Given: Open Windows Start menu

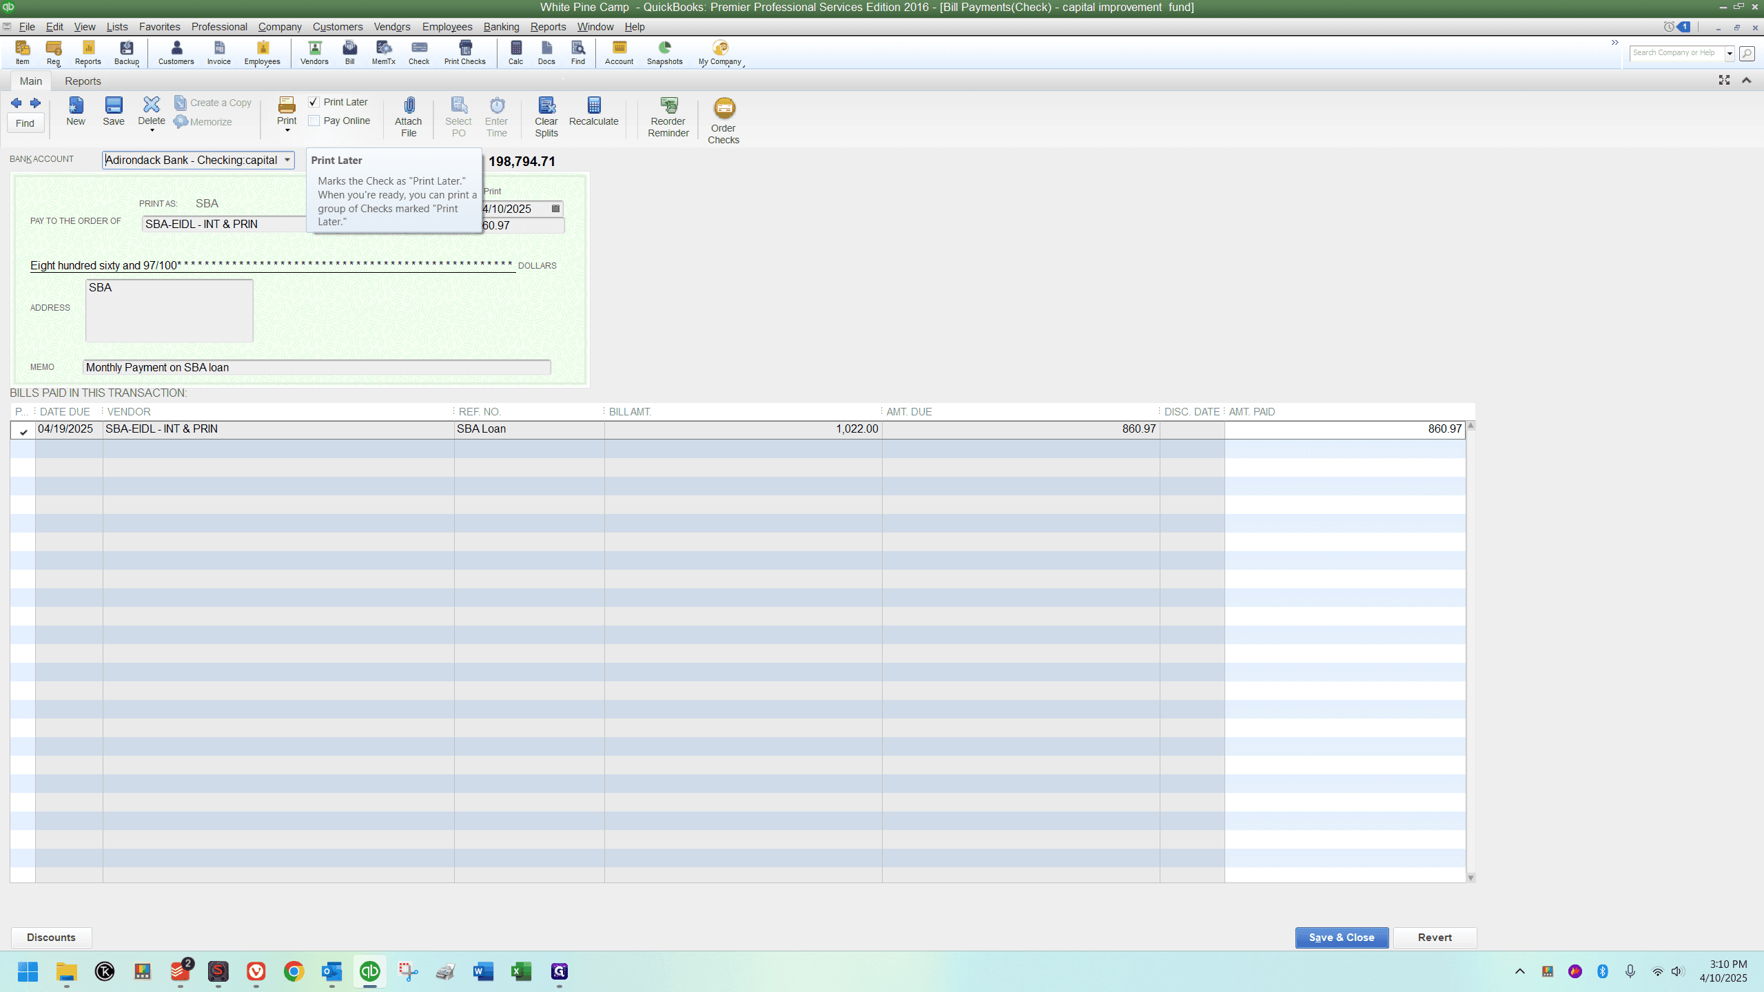Looking at the screenshot, I should (x=28, y=971).
